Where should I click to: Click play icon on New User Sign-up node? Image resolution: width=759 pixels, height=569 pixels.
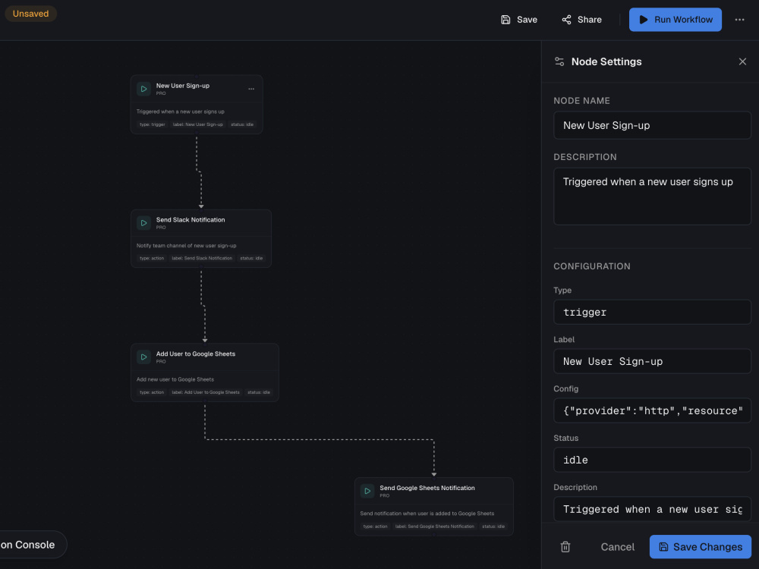click(143, 89)
